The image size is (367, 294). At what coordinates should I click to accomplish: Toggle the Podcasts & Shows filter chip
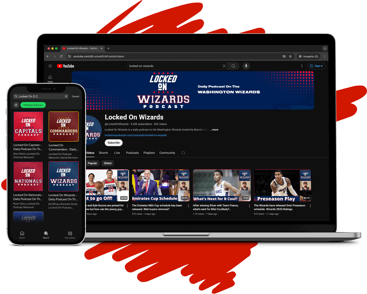33,105
